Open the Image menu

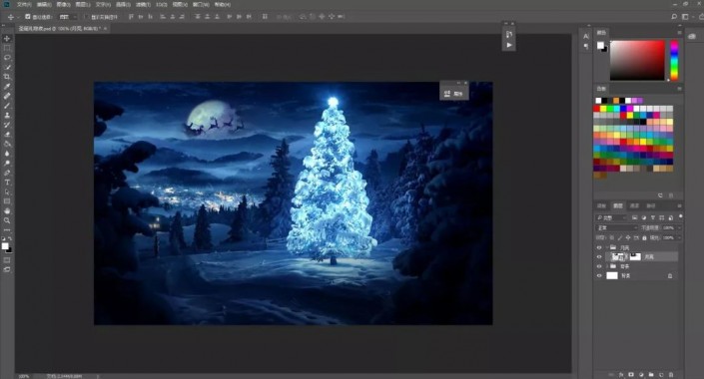point(63,4)
